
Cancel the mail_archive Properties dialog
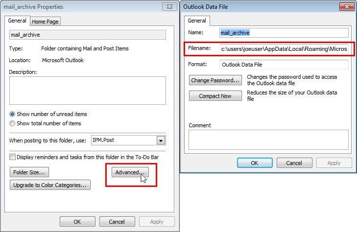pos(117,222)
